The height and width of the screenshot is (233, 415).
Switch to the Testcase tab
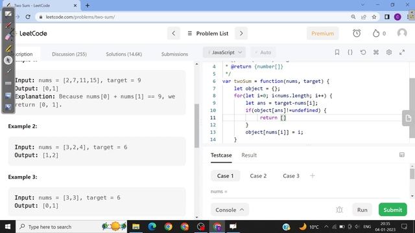pos(221,155)
